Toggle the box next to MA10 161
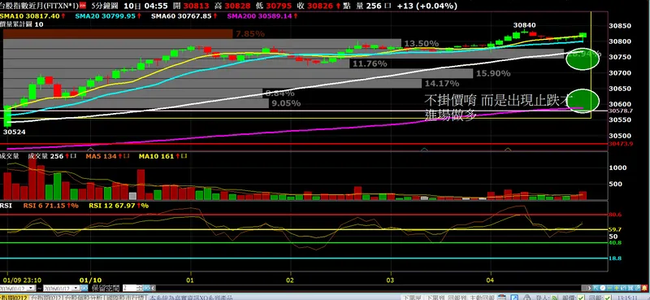Image resolution: width=650 pixels, height=300 pixels. [x=184, y=156]
